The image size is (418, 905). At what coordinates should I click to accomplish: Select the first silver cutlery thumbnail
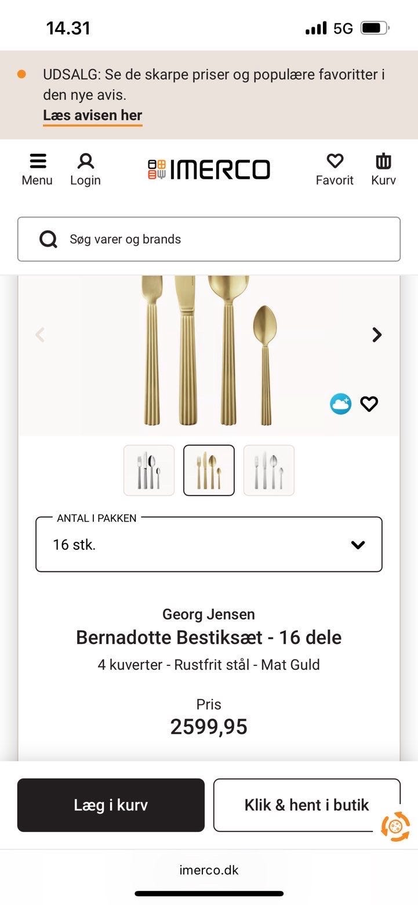pyautogui.click(x=149, y=470)
